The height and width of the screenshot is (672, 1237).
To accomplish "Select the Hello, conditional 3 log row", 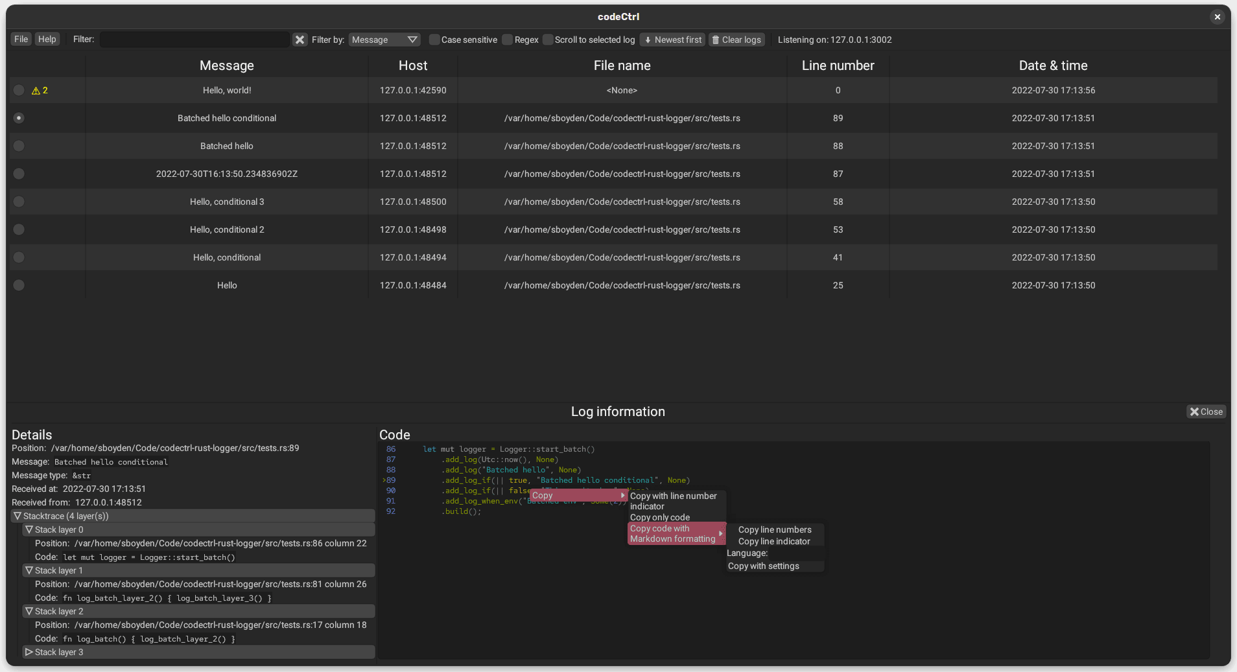I will [226, 202].
